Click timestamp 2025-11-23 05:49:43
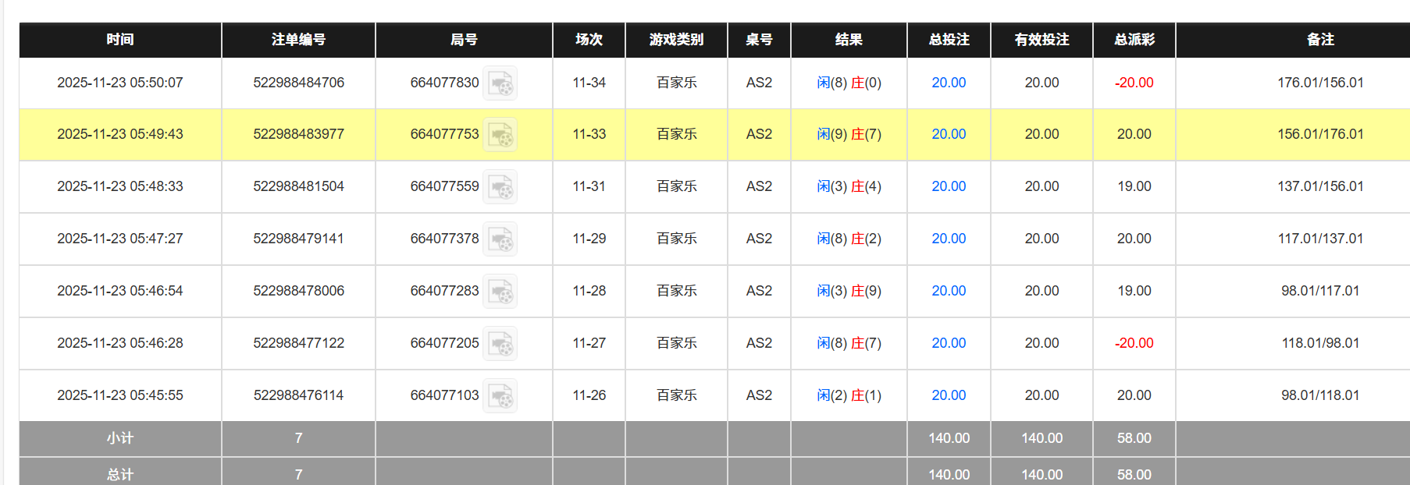The width and height of the screenshot is (1410, 485). click(x=120, y=134)
